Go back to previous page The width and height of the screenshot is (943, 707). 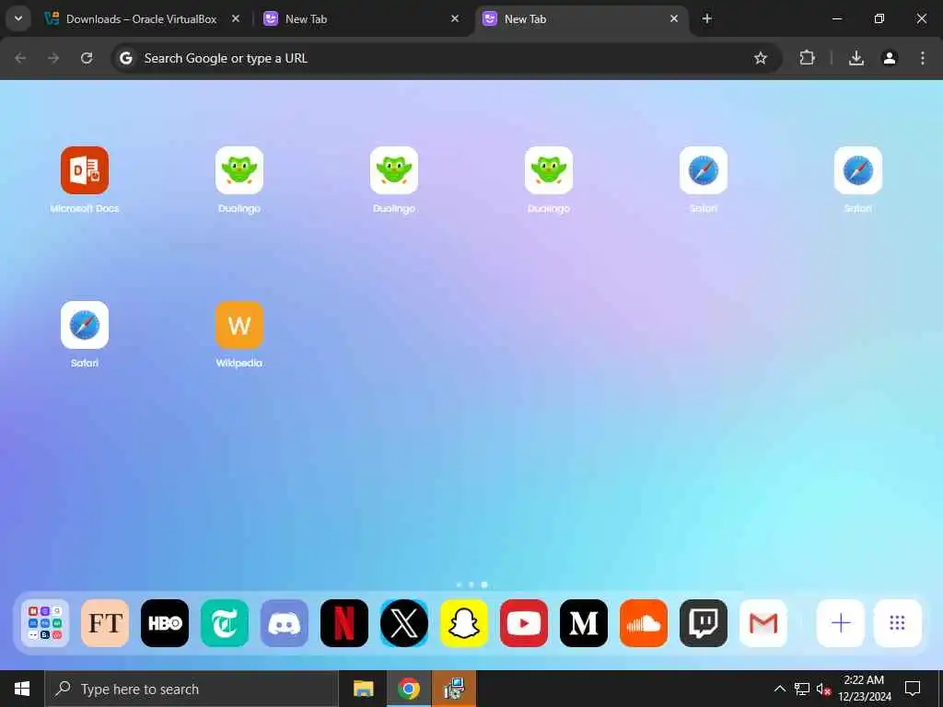pyautogui.click(x=20, y=58)
